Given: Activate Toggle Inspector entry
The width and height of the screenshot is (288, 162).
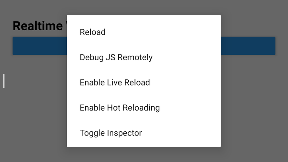Looking at the screenshot, I should point(144,133).
